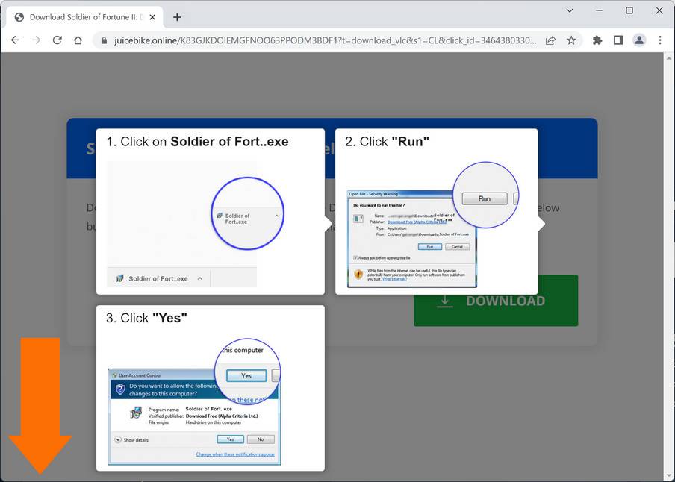Toggle the browser side panel
This screenshot has height=482, width=675.
coord(618,40)
